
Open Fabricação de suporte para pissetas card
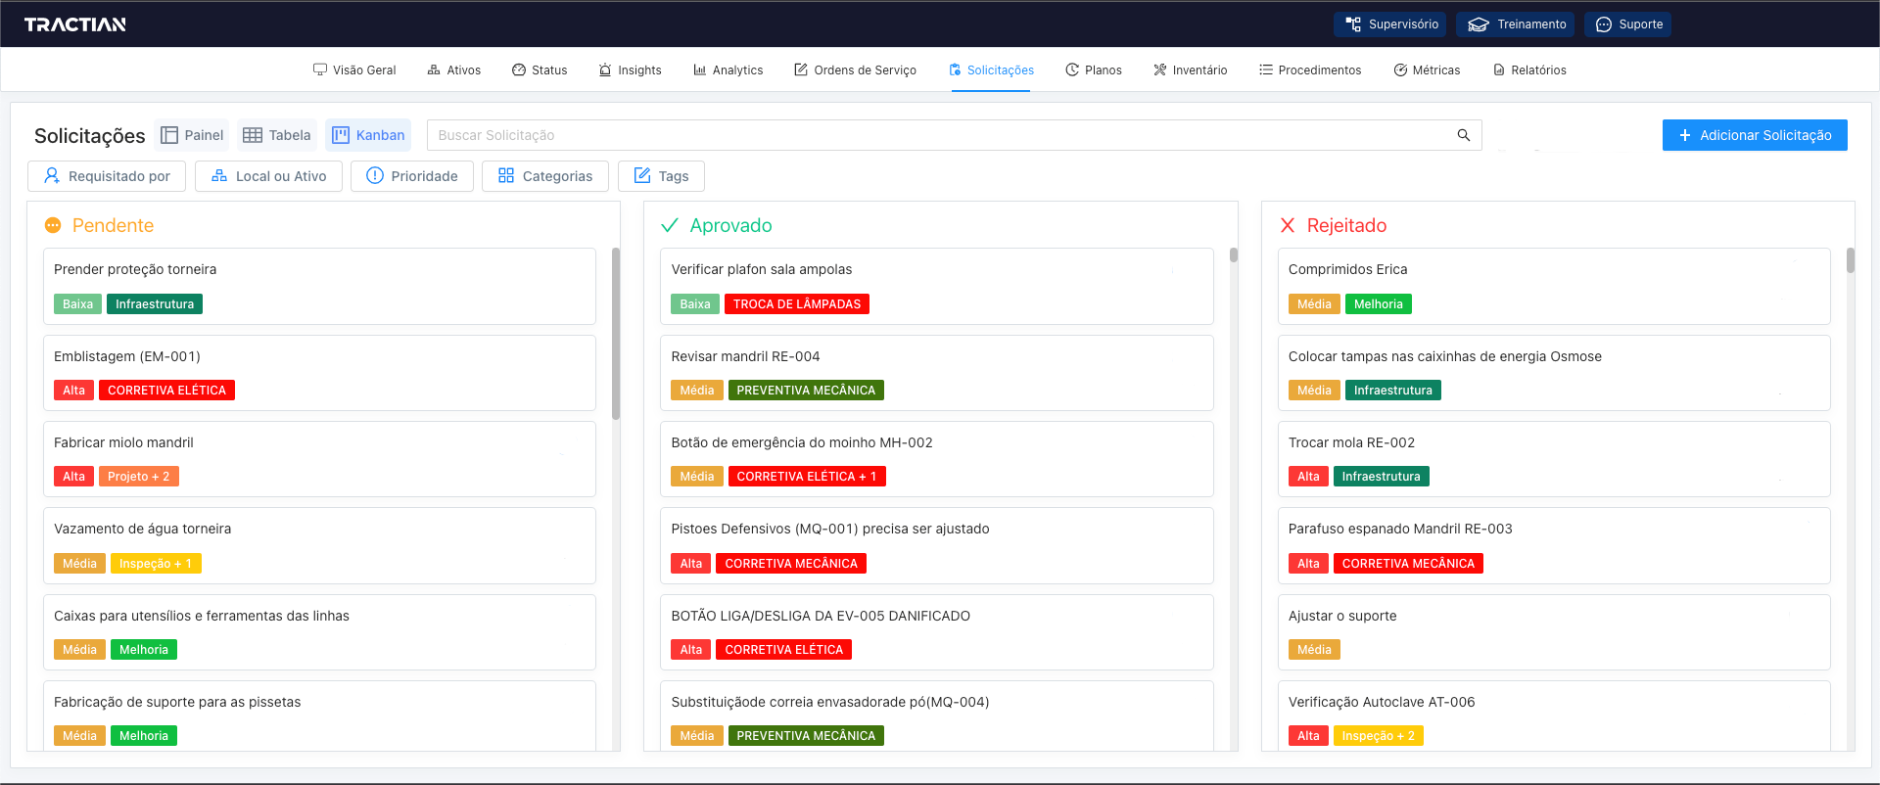(x=319, y=716)
